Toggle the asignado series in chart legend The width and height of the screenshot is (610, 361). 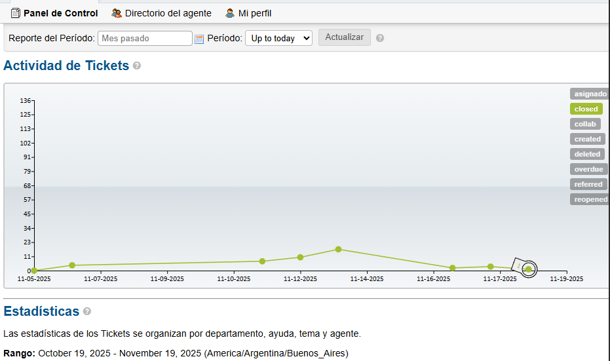pyautogui.click(x=589, y=94)
